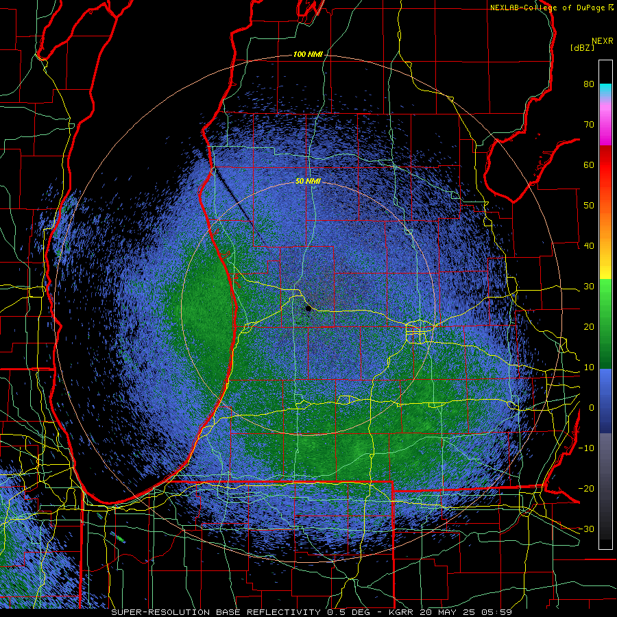This screenshot has width=617, height=617.
Task: Click the 30 value on dBZ scale
Action: coord(589,287)
